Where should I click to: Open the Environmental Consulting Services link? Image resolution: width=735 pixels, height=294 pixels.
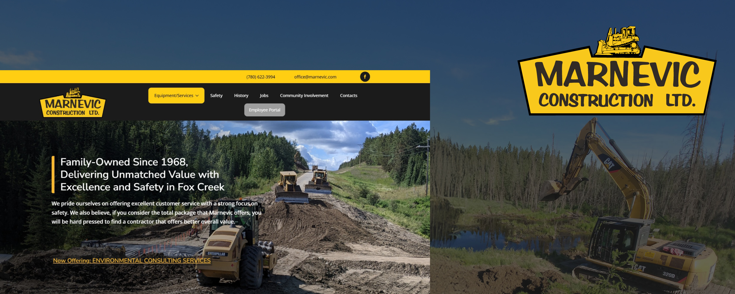132,261
